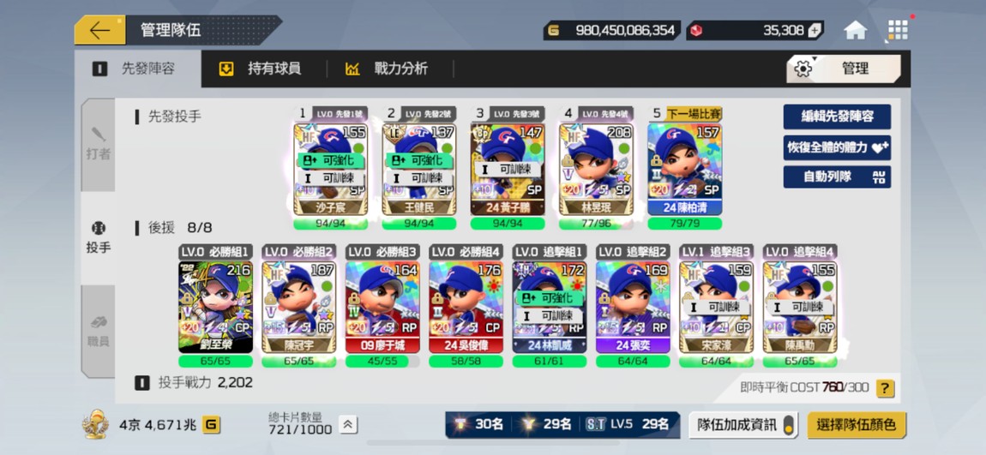Image resolution: width=986 pixels, height=455 pixels.
Task: Select the 打者 side tab
Action: tap(98, 145)
